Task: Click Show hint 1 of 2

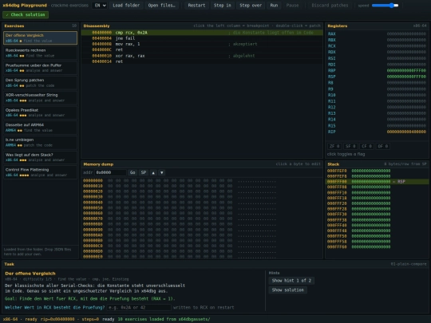Action: (x=291, y=281)
